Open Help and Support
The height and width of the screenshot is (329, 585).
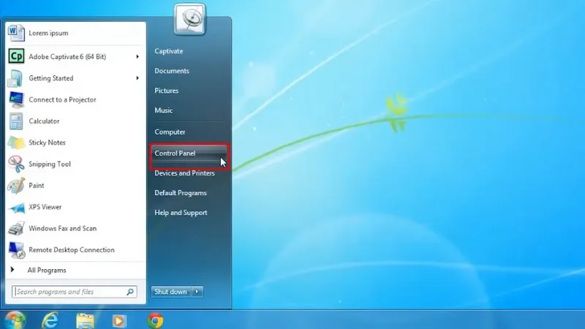(181, 213)
